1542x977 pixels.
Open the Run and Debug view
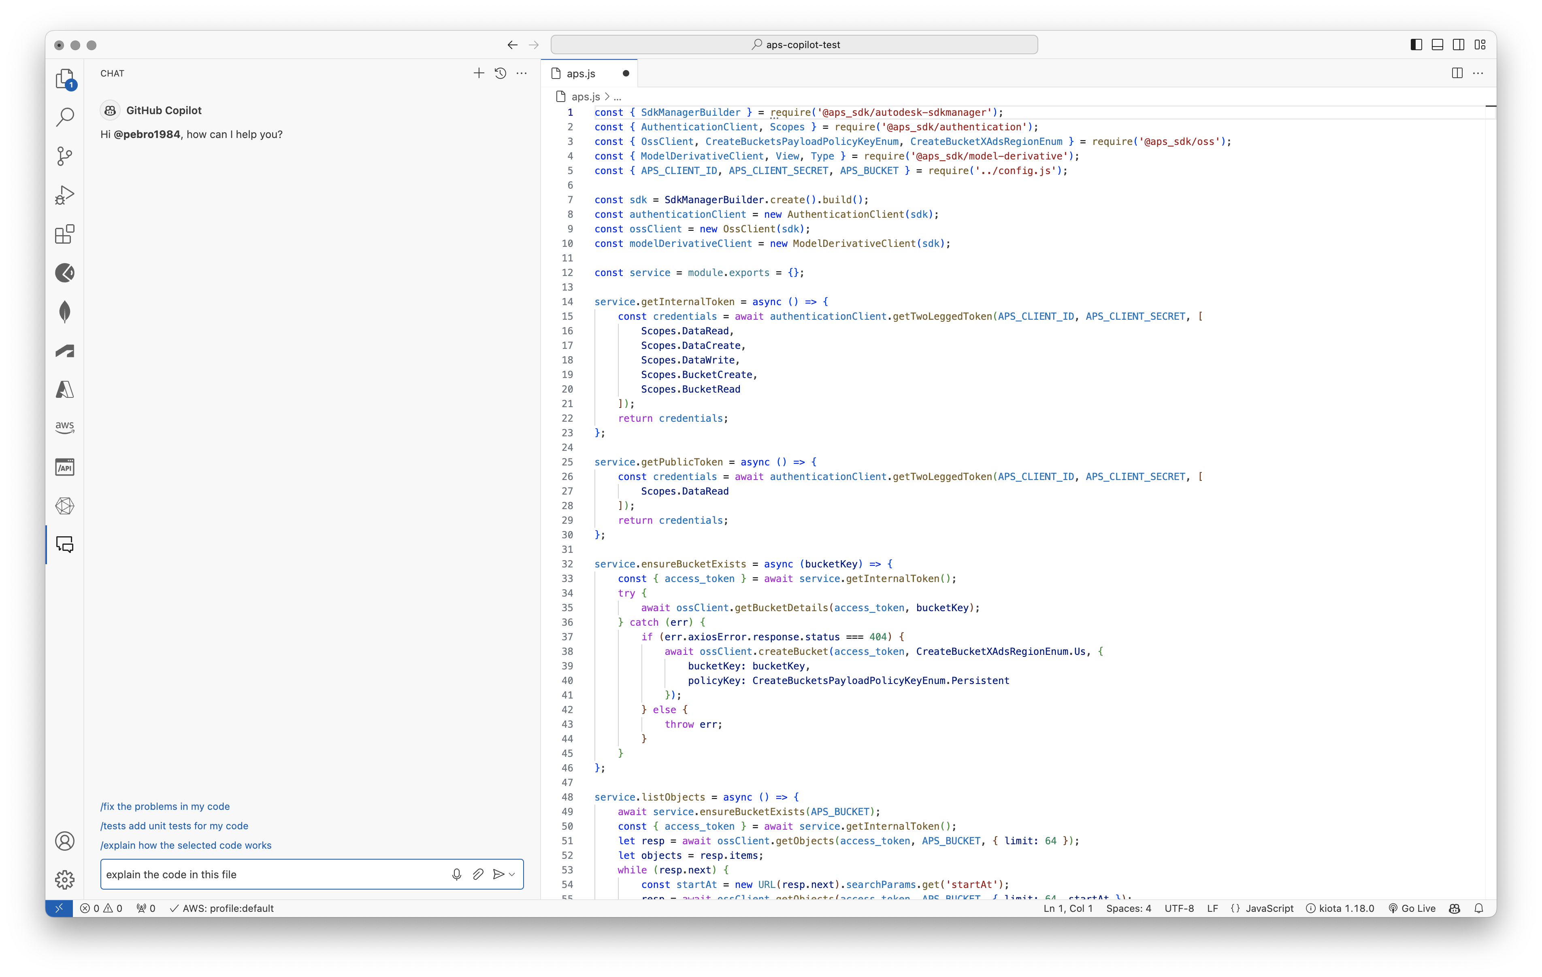point(65,195)
